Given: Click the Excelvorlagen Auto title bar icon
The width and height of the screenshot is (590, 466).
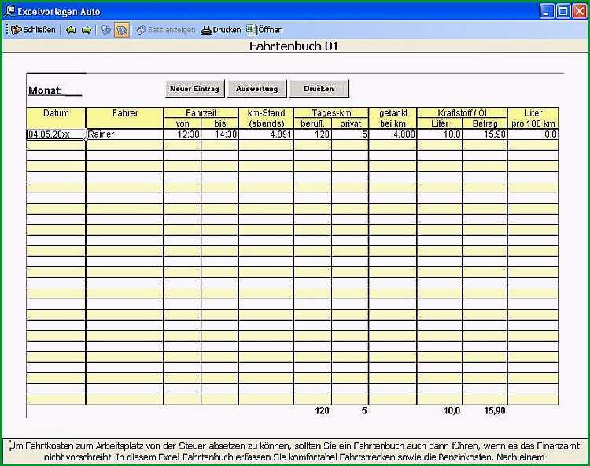Looking at the screenshot, I should [x=10, y=10].
